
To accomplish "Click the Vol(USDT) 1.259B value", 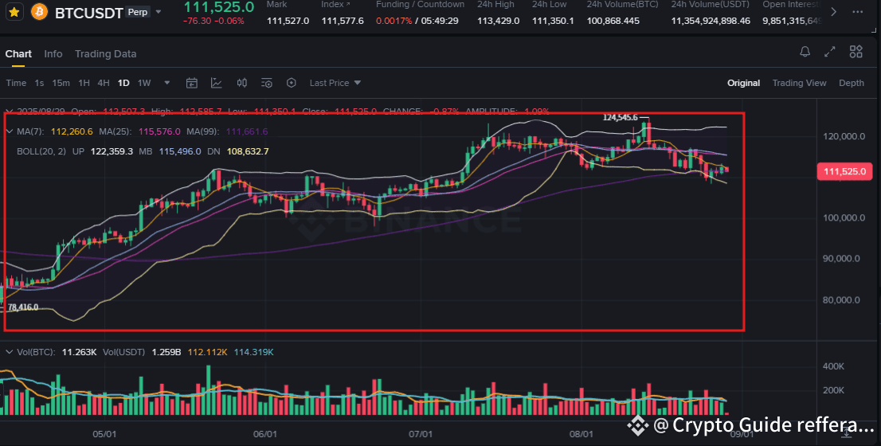I will point(165,352).
